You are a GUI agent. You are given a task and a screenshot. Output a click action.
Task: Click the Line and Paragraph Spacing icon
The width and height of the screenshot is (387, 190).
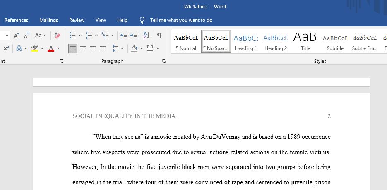click(115, 48)
